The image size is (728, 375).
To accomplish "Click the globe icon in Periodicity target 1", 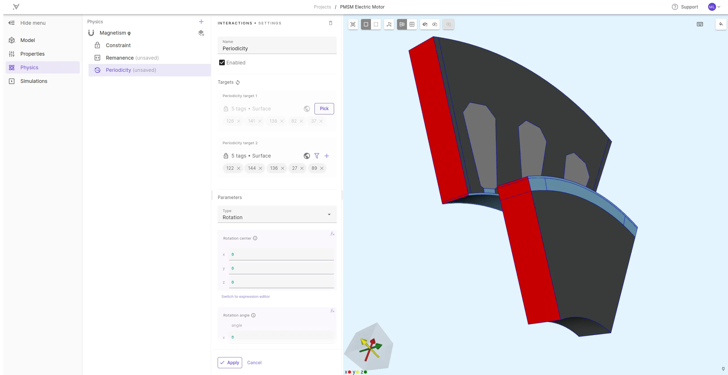I will coord(307,109).
